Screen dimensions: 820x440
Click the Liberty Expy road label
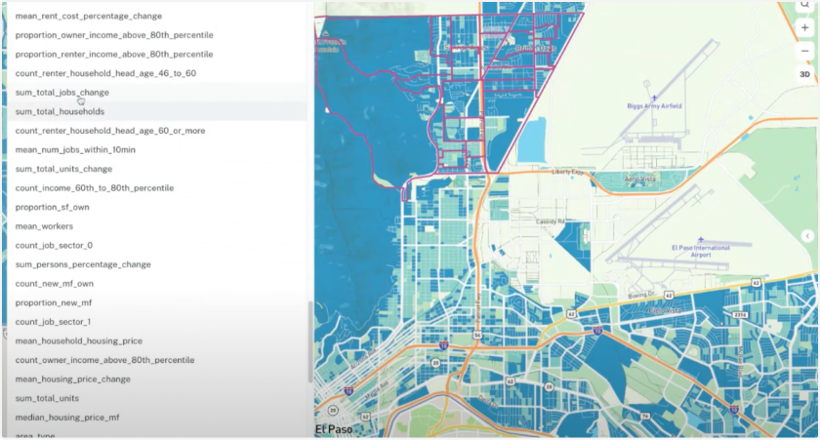point(567,172)
